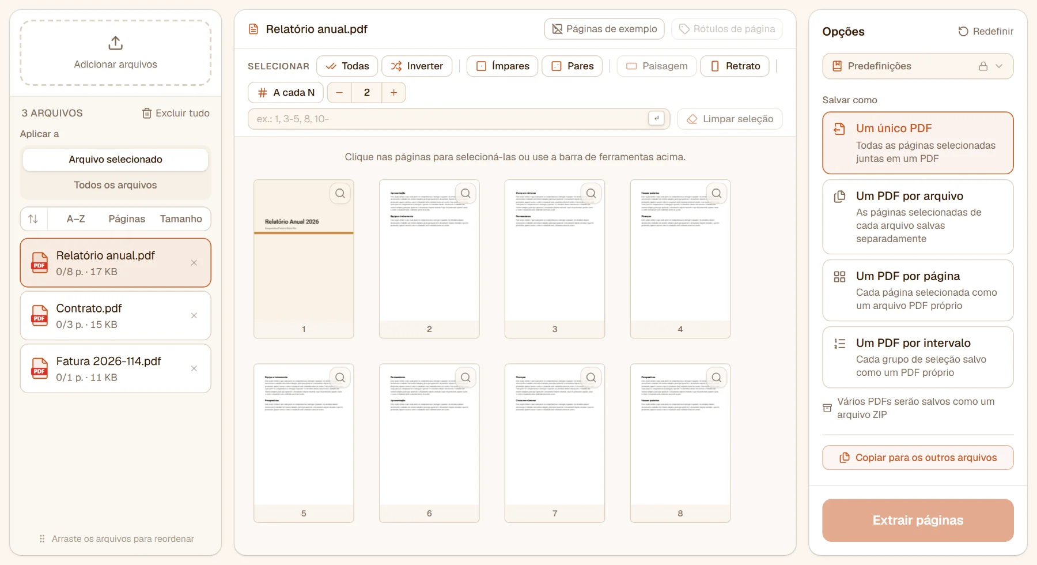
Task: Select 'Um PDF por arquivo' save option
Action: coord(918,217)
